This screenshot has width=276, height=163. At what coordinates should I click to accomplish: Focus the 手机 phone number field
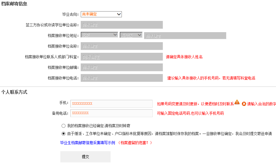(x=111, y=104)
